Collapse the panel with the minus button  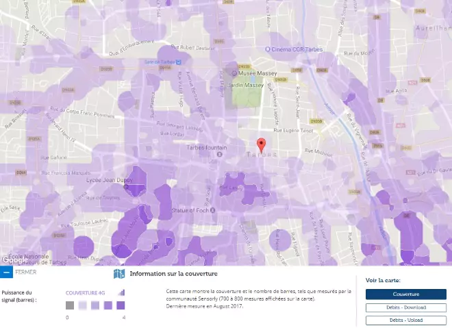point(5,272)
